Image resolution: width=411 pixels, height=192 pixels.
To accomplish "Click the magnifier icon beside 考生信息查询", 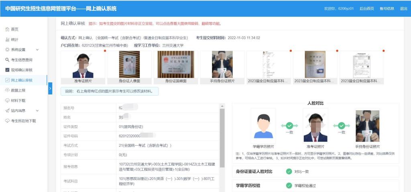I will [x=7, y=60].
